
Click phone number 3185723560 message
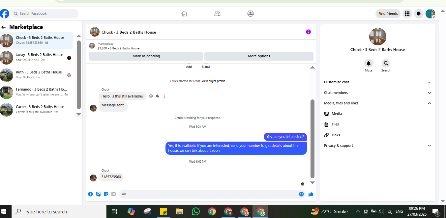point(111,177)
